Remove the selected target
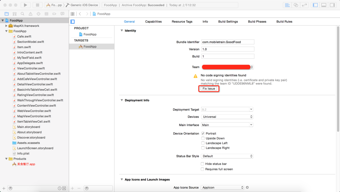The height and width of the screenshot is (192, 340). coord(79,188)
